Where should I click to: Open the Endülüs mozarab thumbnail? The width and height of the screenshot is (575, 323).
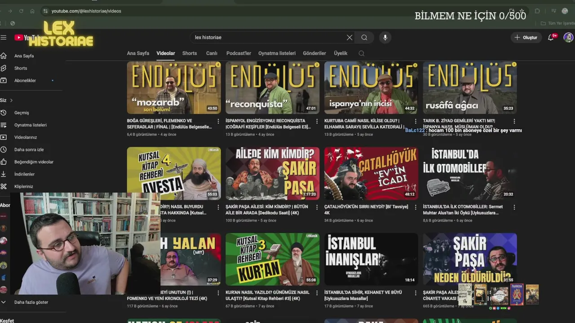pos(174,87)
